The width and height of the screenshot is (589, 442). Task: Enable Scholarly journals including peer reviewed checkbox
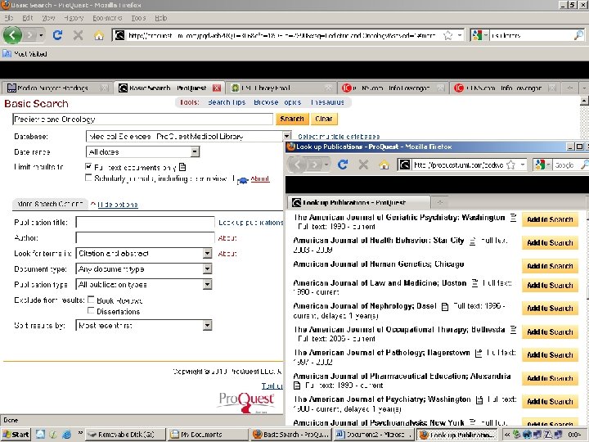[x=88, y=178]
